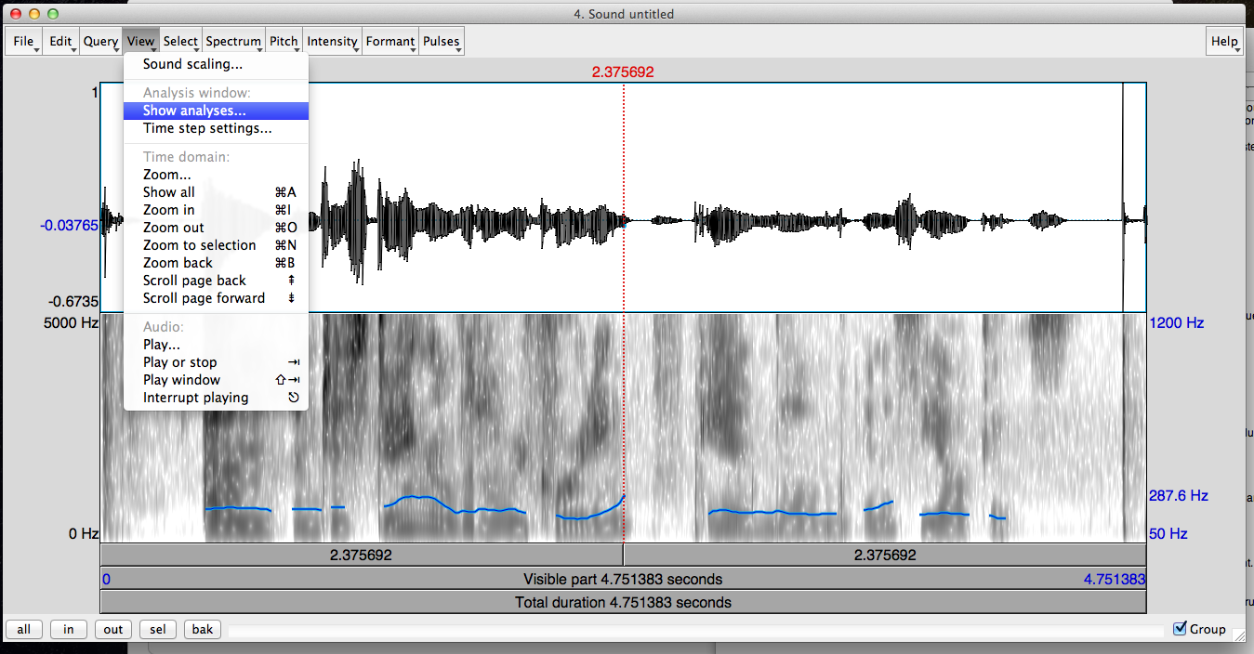Expand the Intensity dropdown menu
The width and height of the screenshot is (1254, 654).
click(x=333, y=41)
